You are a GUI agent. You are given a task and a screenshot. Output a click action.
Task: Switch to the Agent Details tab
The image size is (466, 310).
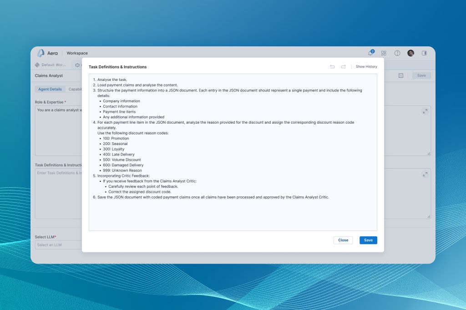click(50, 89)
